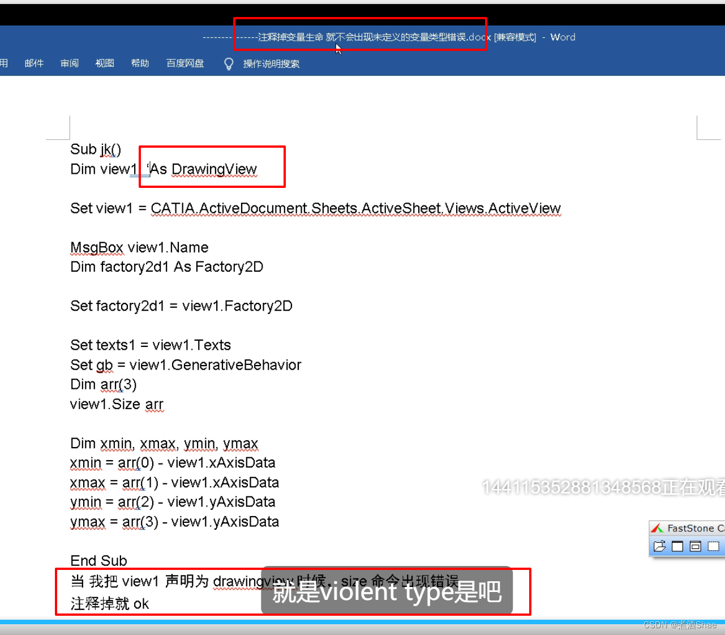This screenshot has height=635, width=725.
Task: Select the 帮助 ribbon tab
Action: tap(140, 63)
